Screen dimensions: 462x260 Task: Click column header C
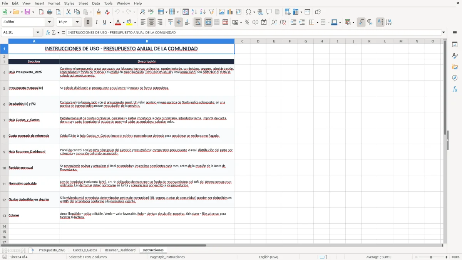[242, 41]
